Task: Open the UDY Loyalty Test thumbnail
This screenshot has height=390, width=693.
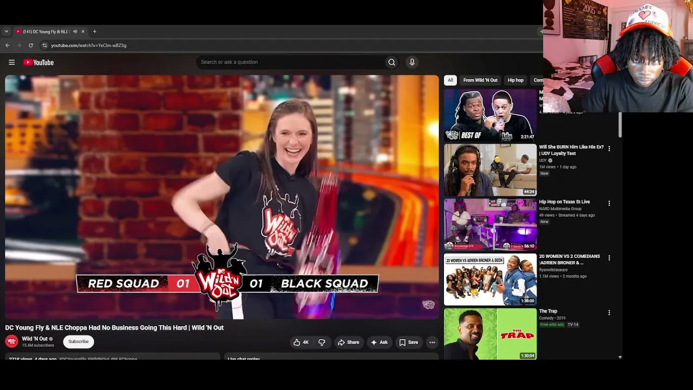Action: coord(491,170)
